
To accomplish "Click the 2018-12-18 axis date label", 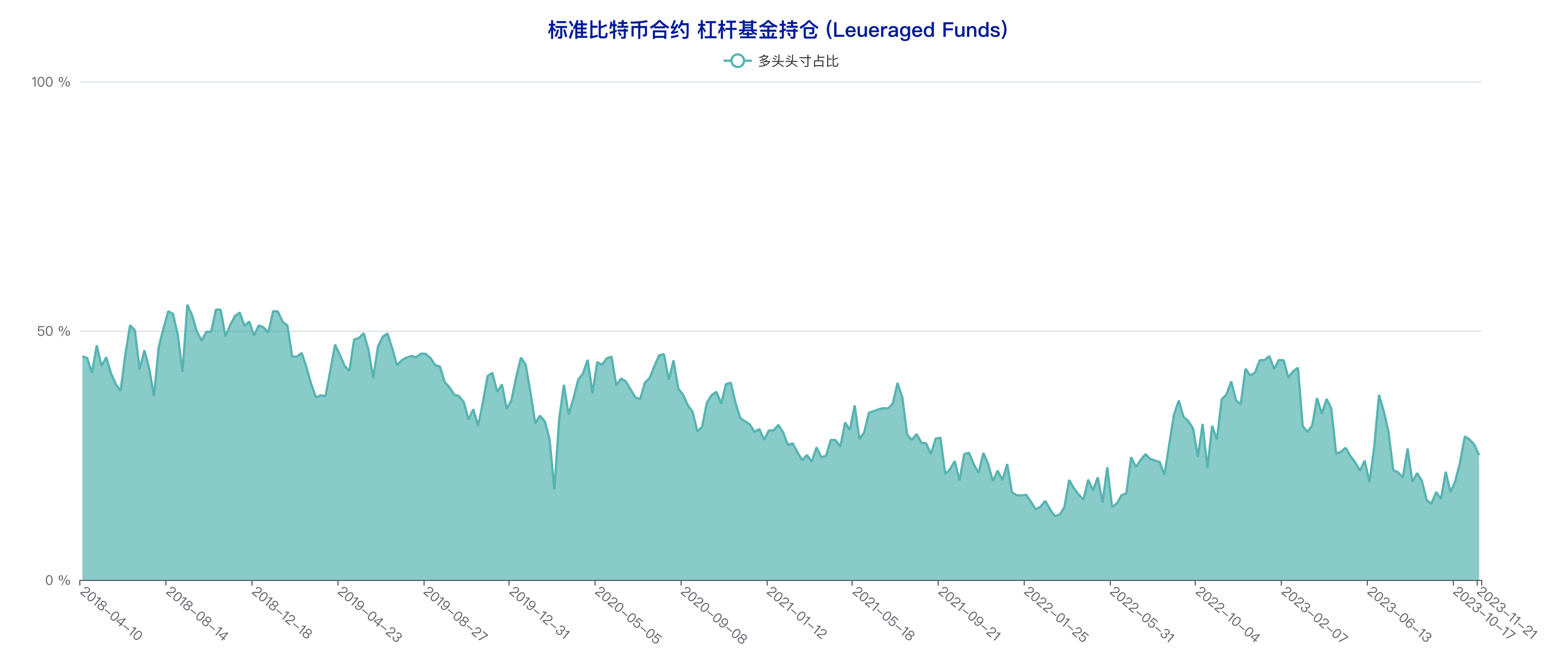I will [x=283, y=614].
